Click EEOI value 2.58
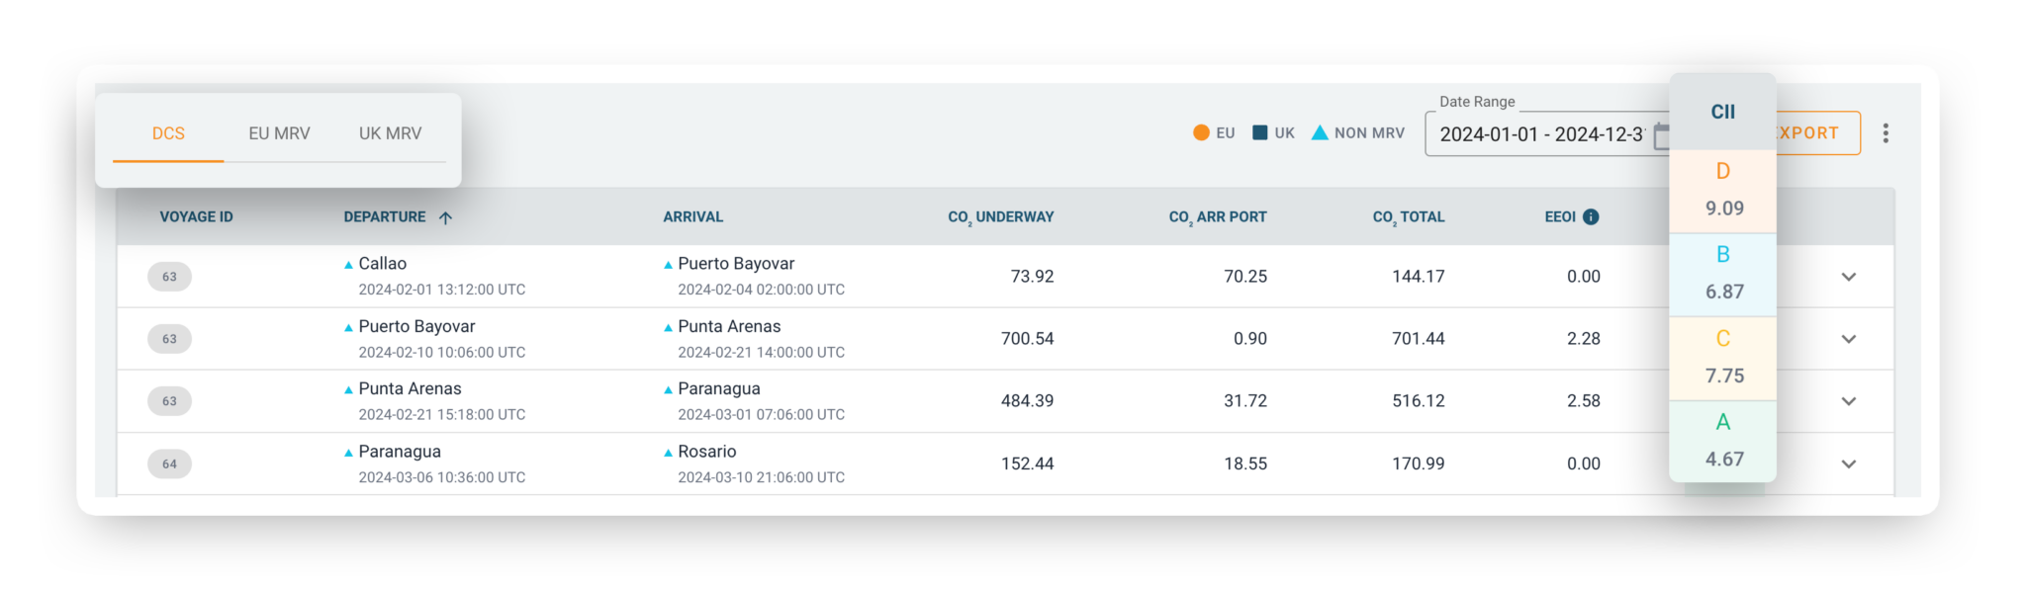Viewport: 2026px width, 589px height. tap(1583, 401)
